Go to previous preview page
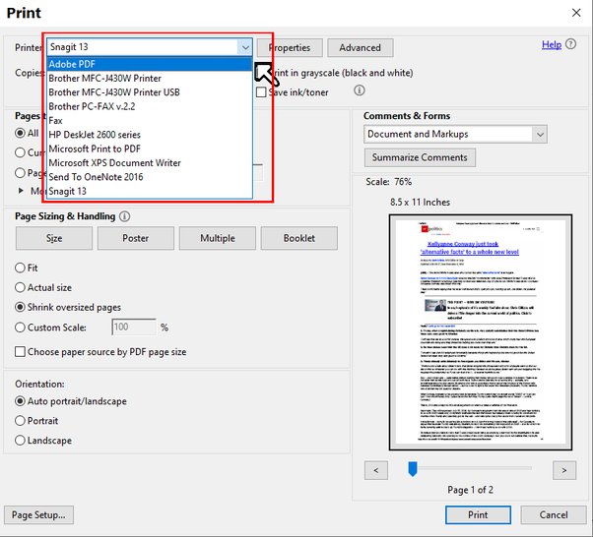The image size is (593, 537). pyautogui.click(x=376, y=470)
